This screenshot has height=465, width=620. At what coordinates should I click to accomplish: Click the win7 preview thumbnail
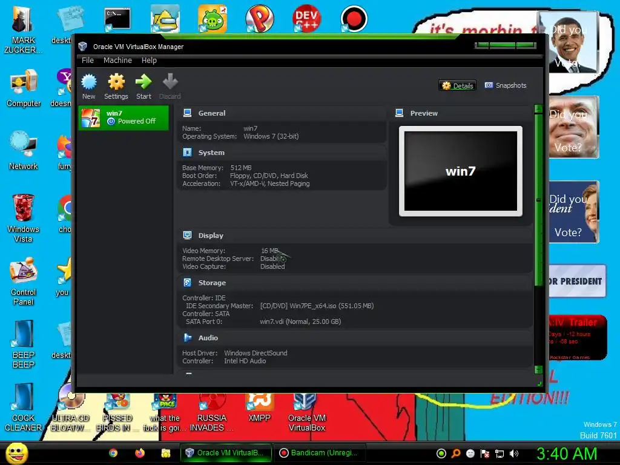[461, 171]
